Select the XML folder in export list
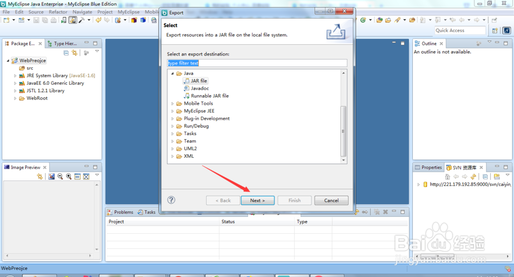Screen dimensions: 514x277 185,156
